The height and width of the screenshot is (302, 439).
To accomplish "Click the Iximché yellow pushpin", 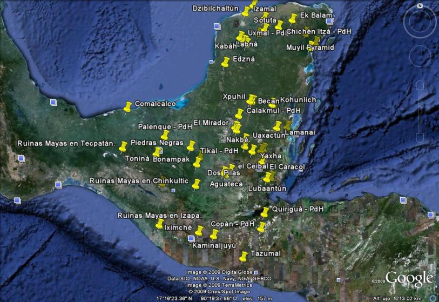I will 159,224.
